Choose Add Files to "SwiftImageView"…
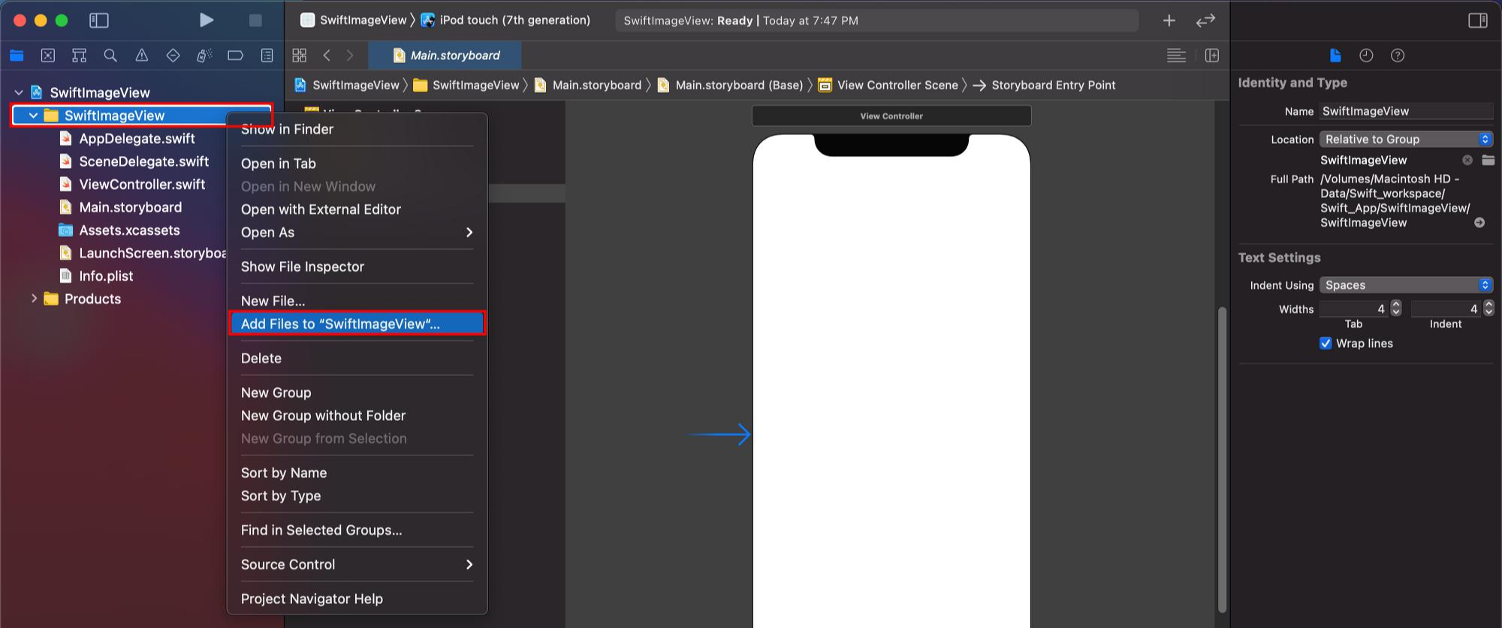The image size is (1502, 628). pyautogui.click(x=357, y=324)
